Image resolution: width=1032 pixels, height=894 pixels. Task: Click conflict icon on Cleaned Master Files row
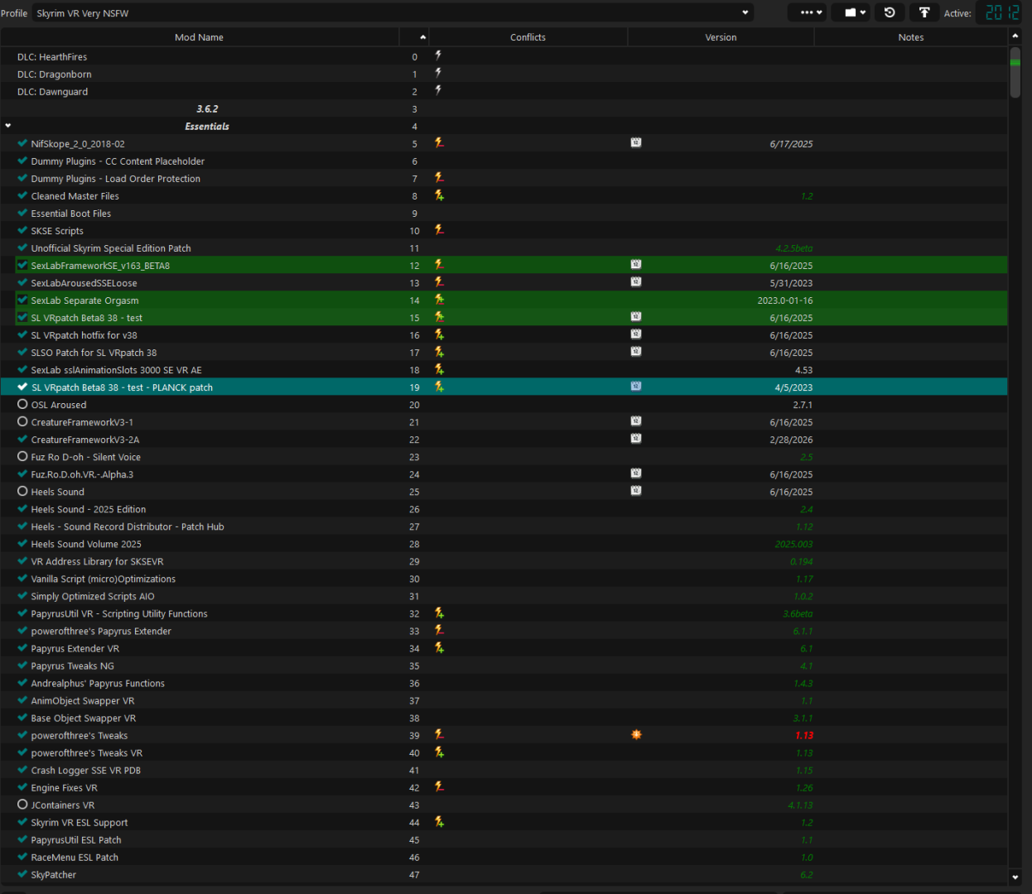(439, 195)
